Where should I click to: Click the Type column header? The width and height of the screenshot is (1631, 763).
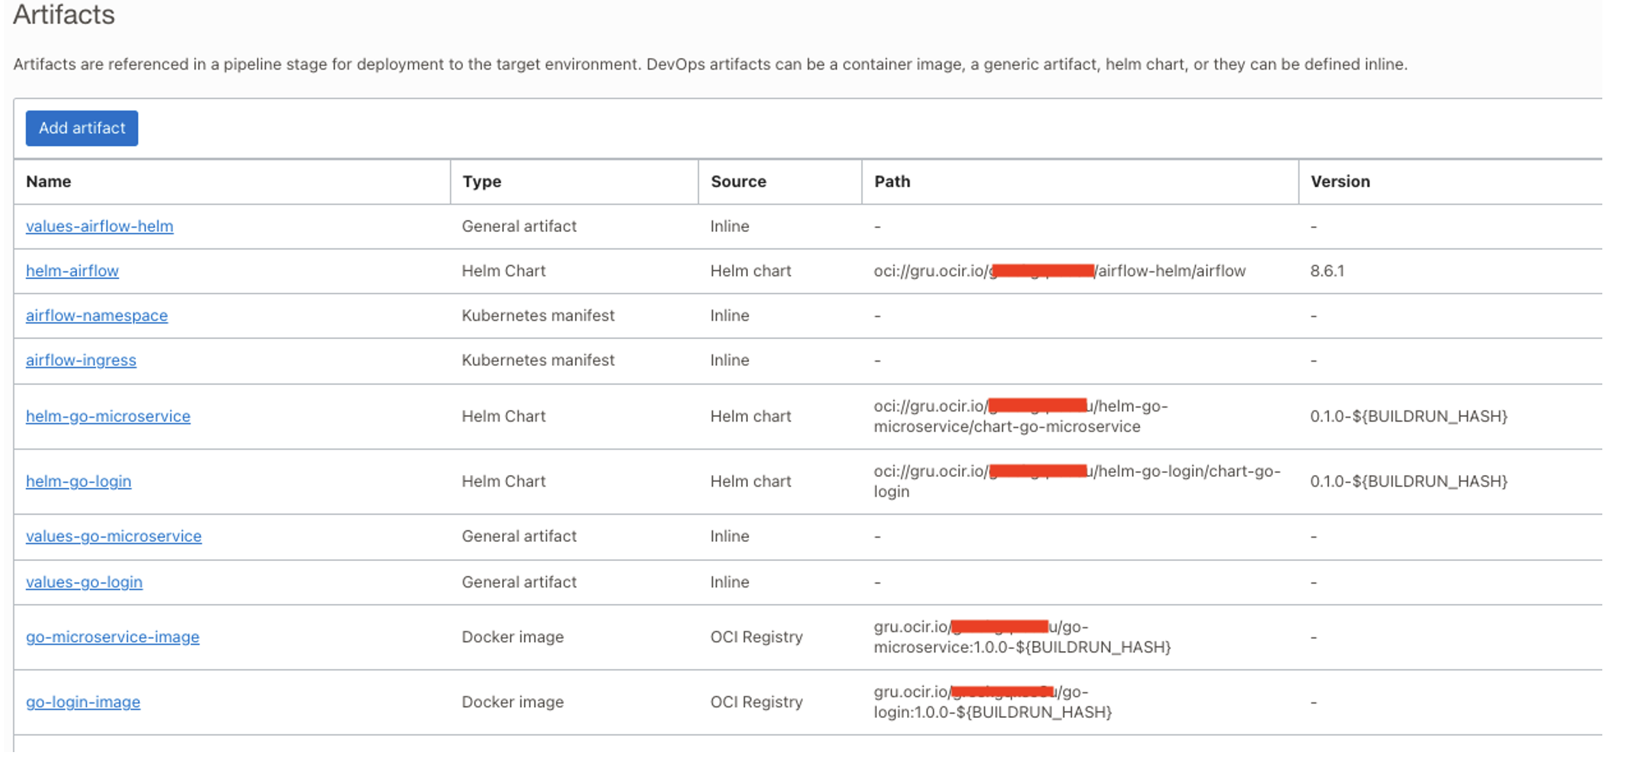point(481,181)
